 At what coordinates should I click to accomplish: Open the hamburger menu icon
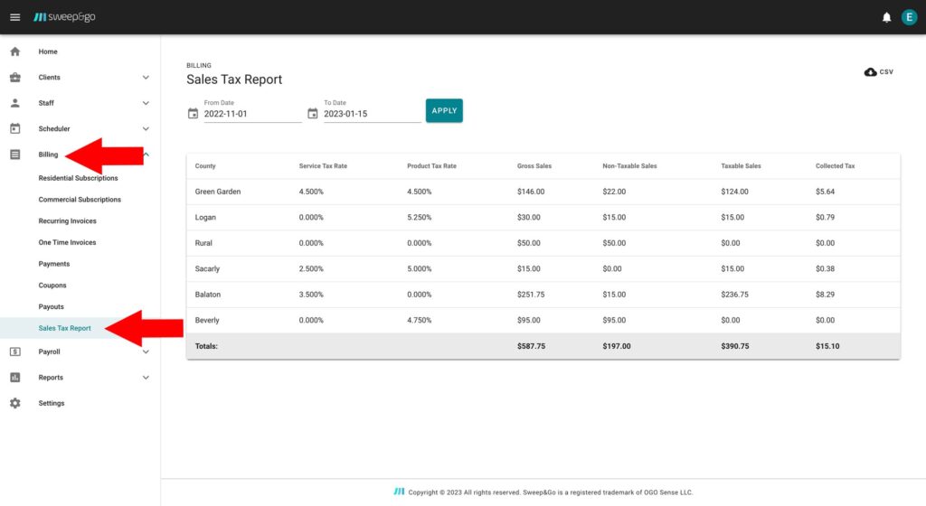click(14, 17)
